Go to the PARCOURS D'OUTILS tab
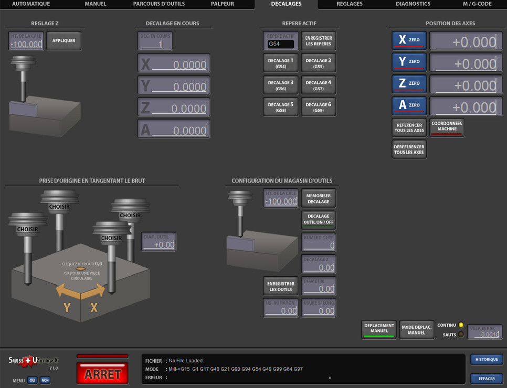507x388 pixels. 159,4
